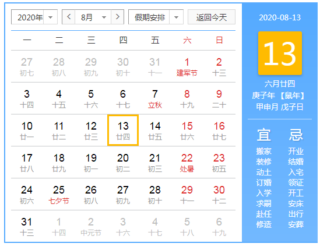Screen dimensions: 320x247
Task: Go to previous month arrow
Action: (x=69, y=17)
